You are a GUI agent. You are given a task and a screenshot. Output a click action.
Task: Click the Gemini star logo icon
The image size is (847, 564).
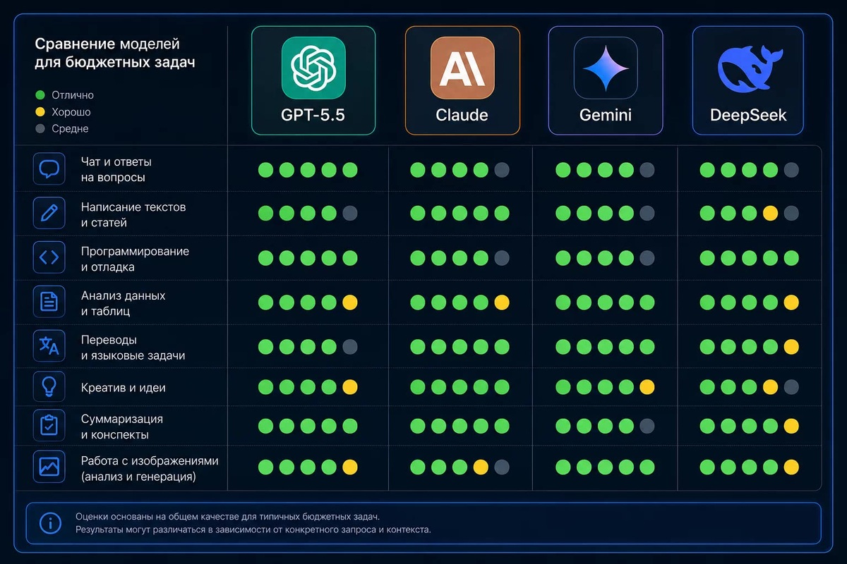click(606, 68)
